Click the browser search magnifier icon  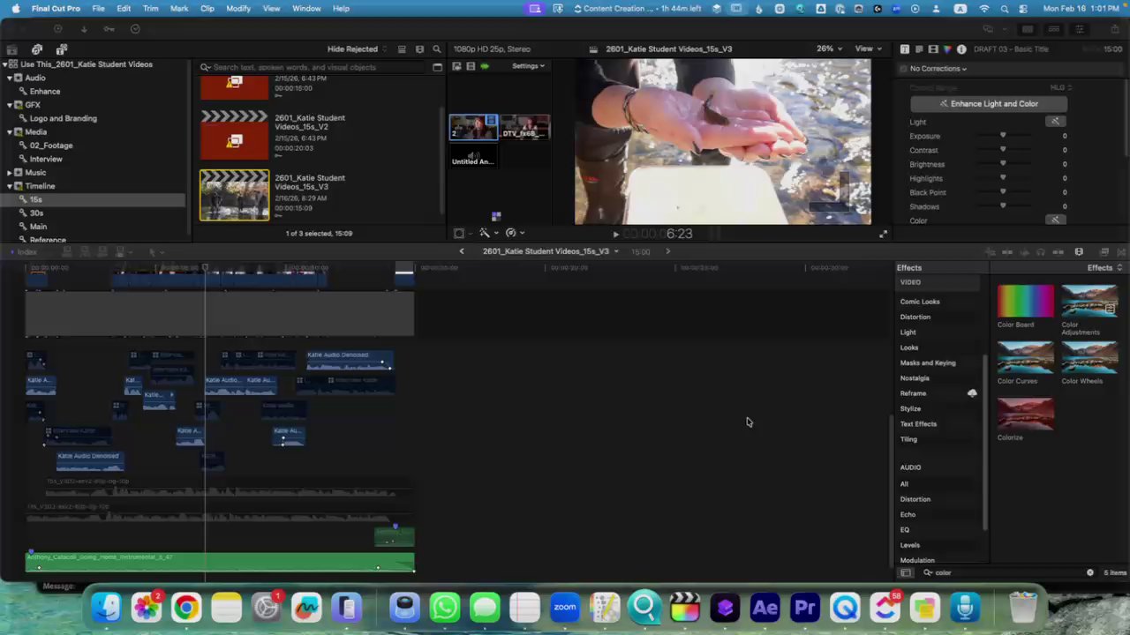(x=436, y=49)
